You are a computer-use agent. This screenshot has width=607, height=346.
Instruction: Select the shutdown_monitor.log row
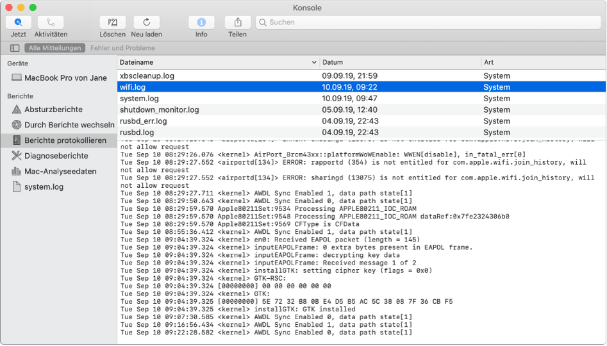tap(362, 110)
